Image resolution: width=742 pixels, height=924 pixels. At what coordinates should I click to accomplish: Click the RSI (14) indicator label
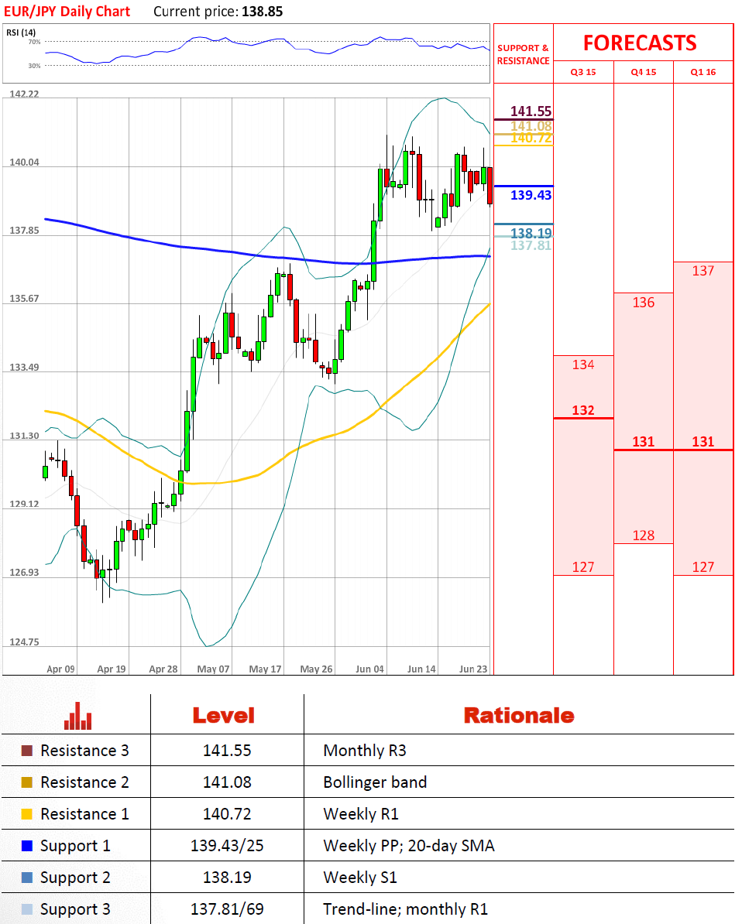pyautogui.click(x=21, y=33)
